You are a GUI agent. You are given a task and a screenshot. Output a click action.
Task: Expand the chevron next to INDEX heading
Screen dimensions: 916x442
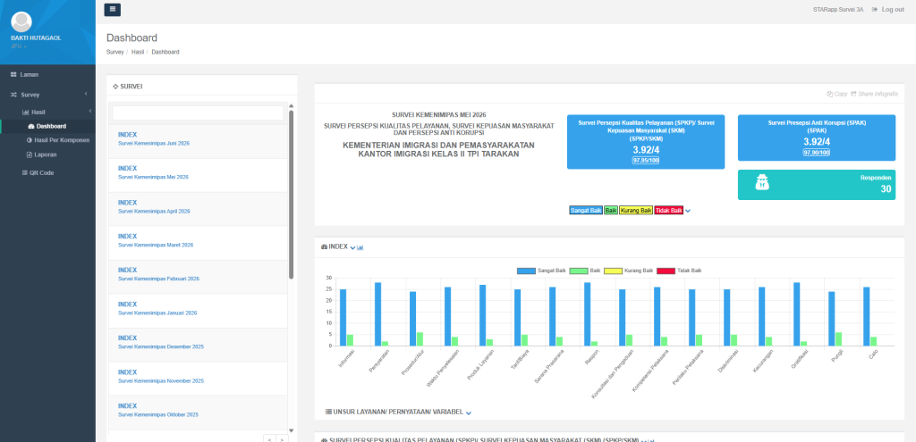click(352, 247)
